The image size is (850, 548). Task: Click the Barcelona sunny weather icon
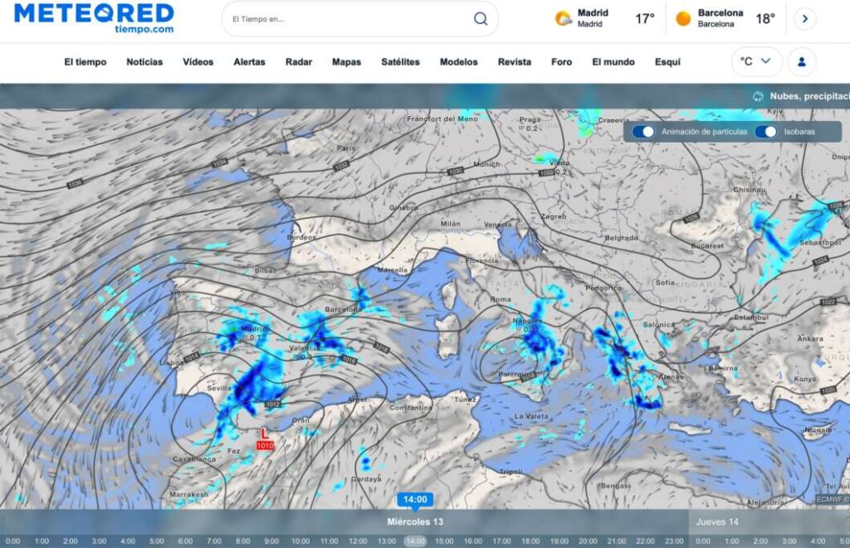(x=683, y=18)
